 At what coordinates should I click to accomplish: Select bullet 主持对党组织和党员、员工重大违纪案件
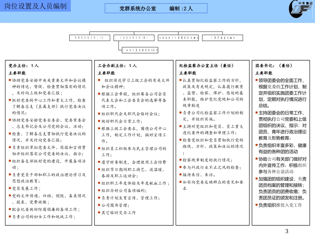click(x=211, y=129)
